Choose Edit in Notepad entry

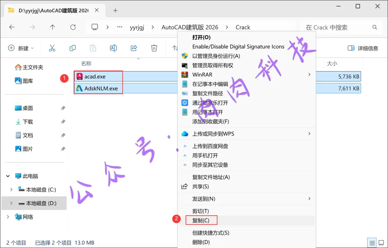pyautogui.click(x=246, y=84)
